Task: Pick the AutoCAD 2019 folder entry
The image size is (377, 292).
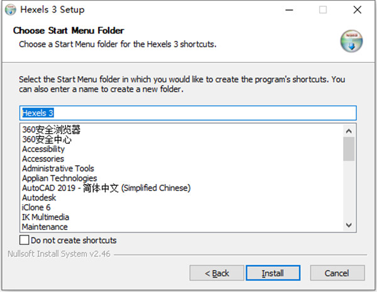Action: 106,188
